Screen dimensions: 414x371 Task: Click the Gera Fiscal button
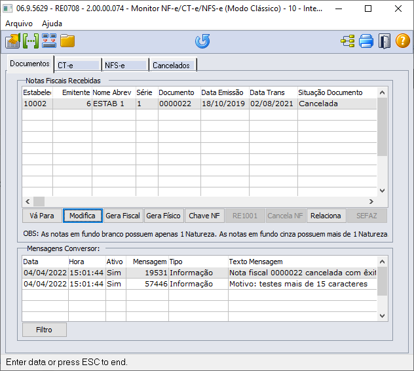pyautogui.click(x=122, y=216)
